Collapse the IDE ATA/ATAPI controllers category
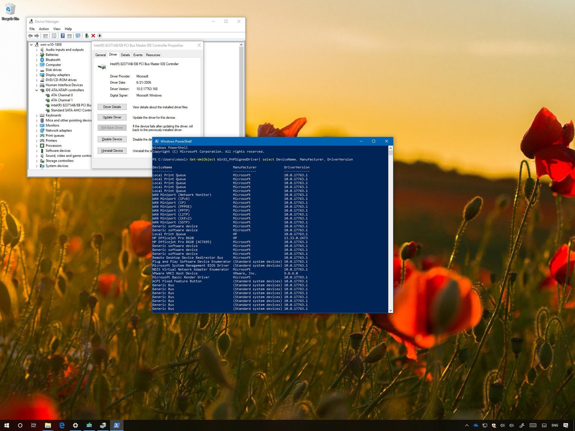Image resolution: width=575 pixels, height=431 pixels. coord(37,90)
